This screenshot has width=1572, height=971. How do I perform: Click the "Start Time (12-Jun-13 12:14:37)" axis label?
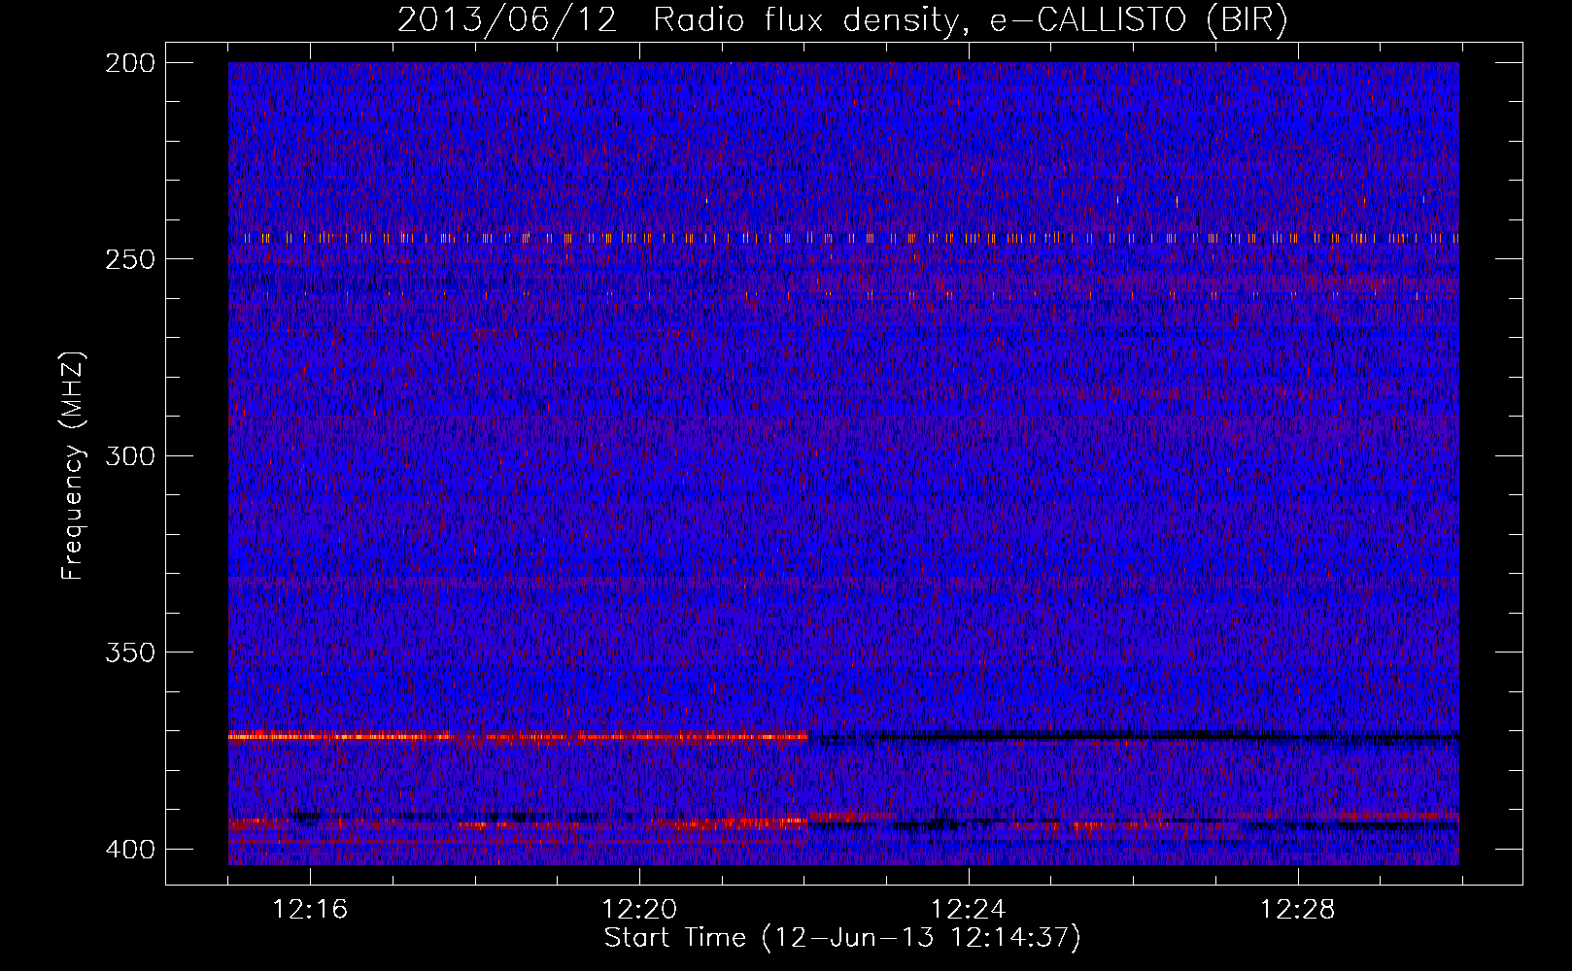coord(842,938)
